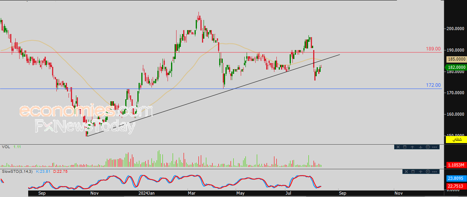Close the VOL indicator panel
Screen dimensions: 467x197
[x=398, y=147]
